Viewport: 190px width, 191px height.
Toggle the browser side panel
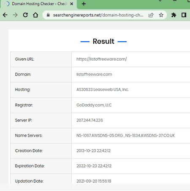[184, 15]
